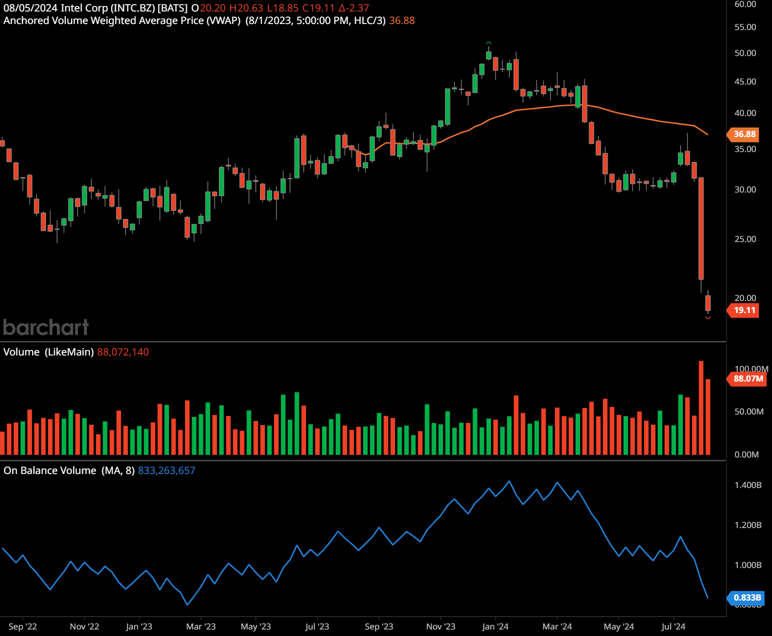The height and width of the screenshot is (636, 772).
Task: Click the Sep '23 date axis label
Action: coord(379,626)
